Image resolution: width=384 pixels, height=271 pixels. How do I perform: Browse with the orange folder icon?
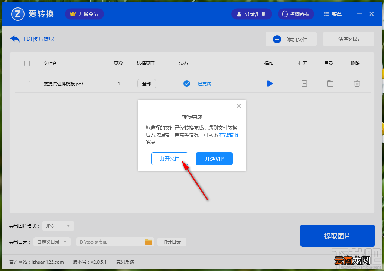[x=149, y=242]
